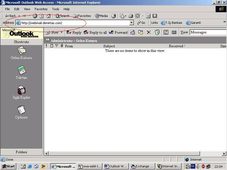Switch to the Folders bar

pos(22,152)
